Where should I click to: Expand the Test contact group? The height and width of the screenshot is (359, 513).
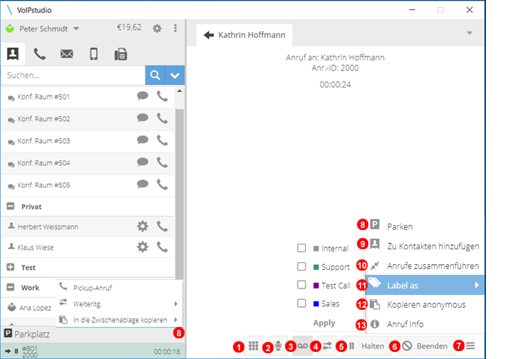coord(11,268)
